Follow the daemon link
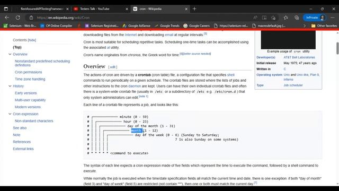The height and width of the screenshot is (191, 339). point(135,86)
